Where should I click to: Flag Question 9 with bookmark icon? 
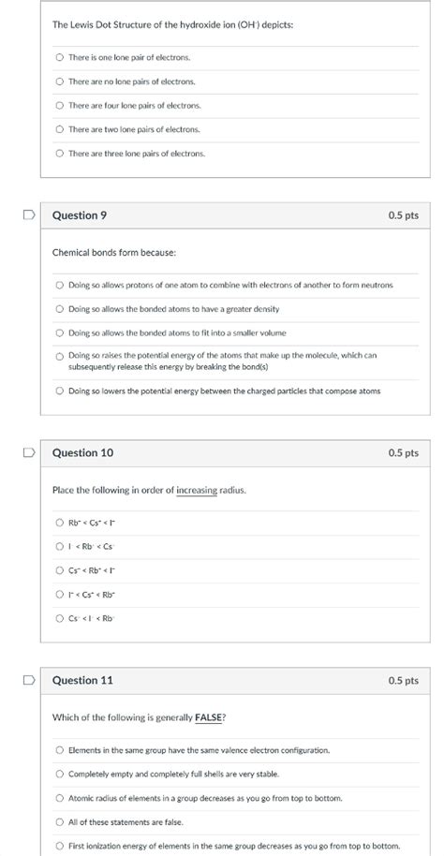[29, 215]
